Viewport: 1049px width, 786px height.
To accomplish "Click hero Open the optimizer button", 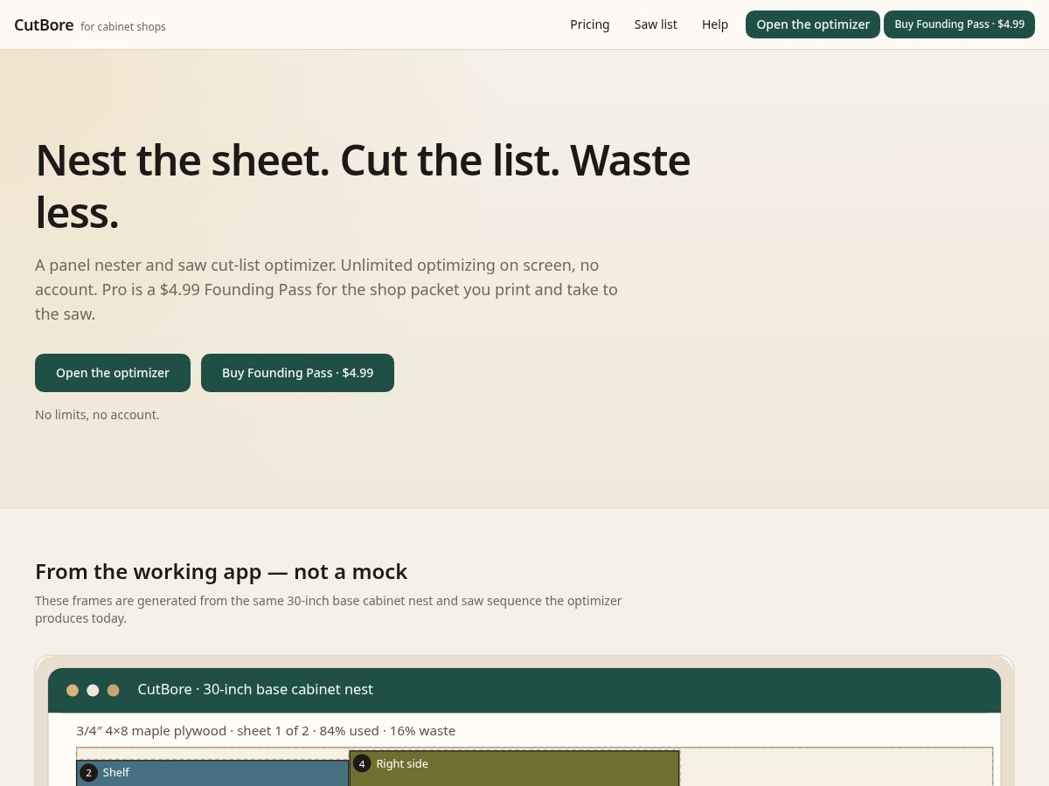I will (113, 373).
